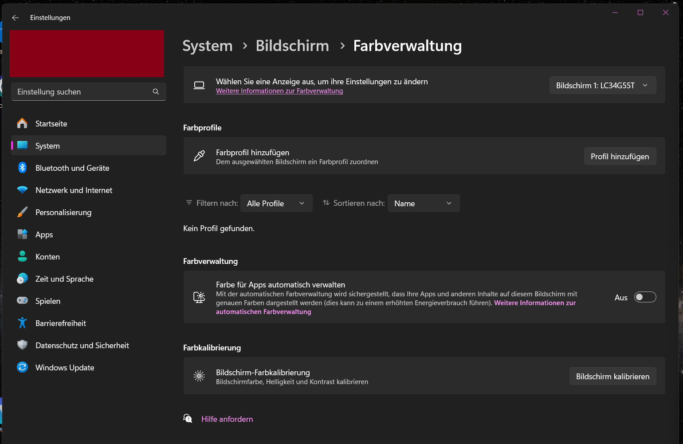Select Hilfe anfordern at the bottom
Screen dimensions: 683x444
(x=227, y=419)
